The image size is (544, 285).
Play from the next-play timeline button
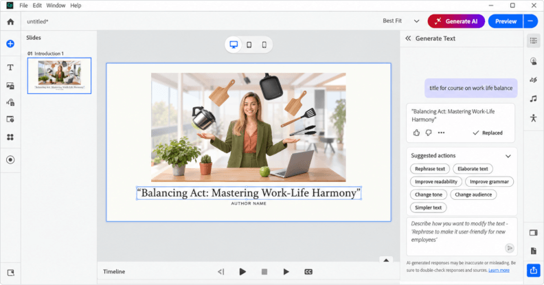(x=286, y=272)
